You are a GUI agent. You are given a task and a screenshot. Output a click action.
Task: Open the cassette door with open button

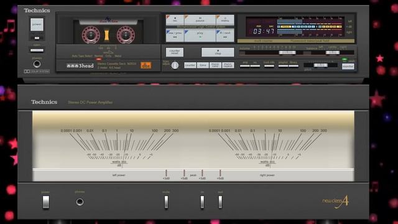pos(37,50)
